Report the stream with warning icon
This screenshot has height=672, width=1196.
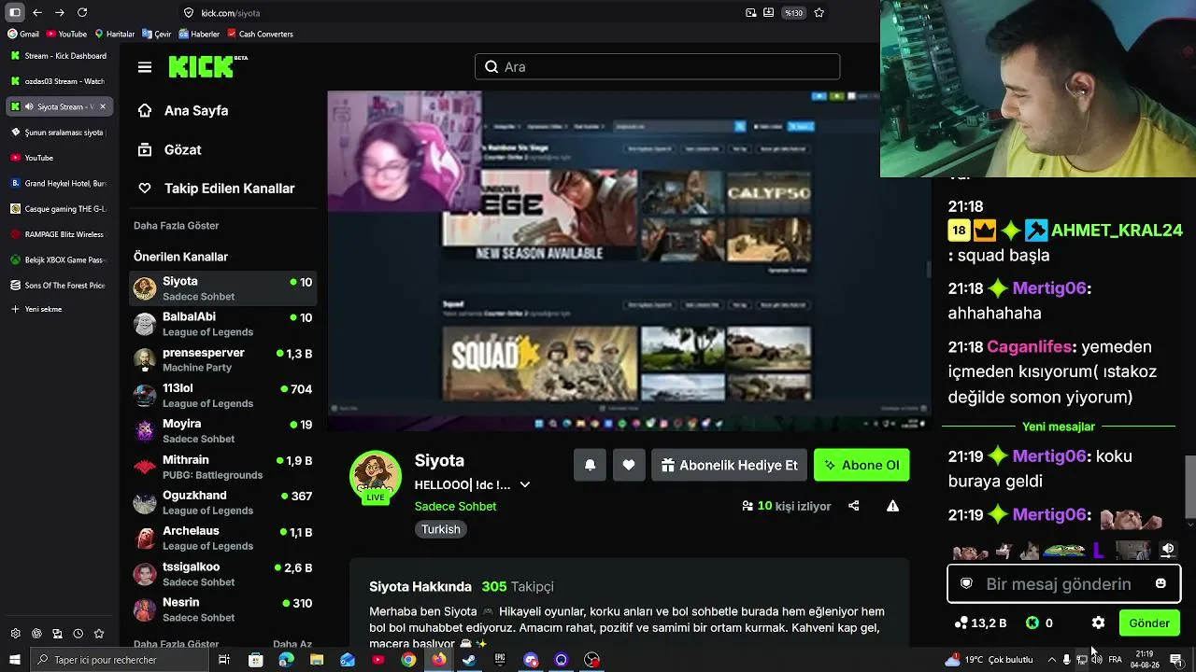(x=892, y=506)
